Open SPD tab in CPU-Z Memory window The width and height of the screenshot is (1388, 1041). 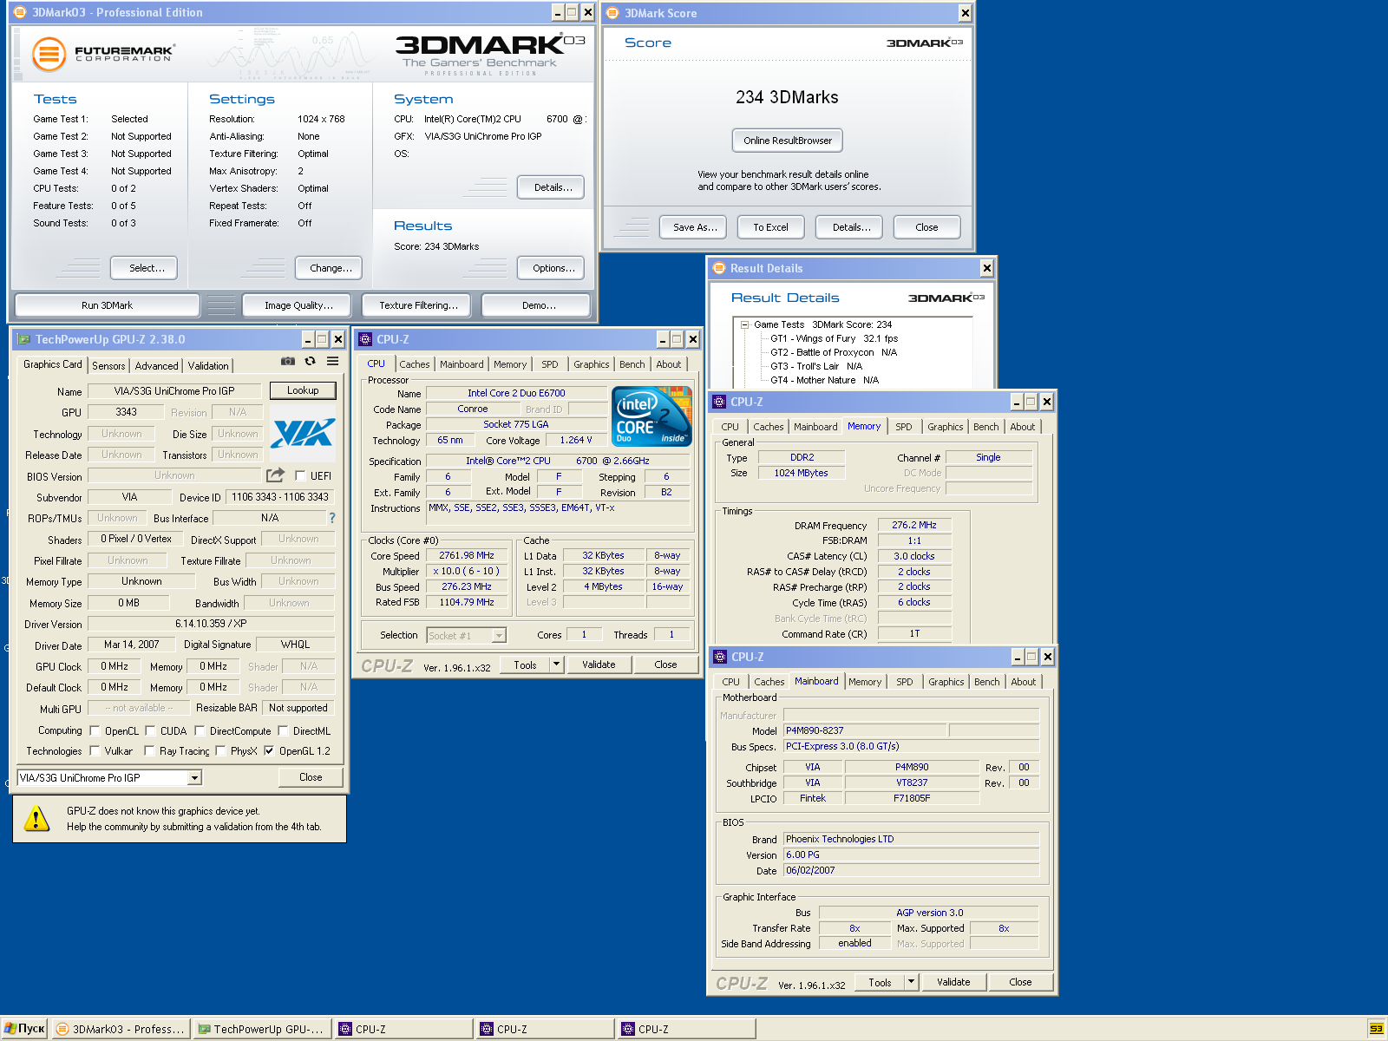click(x=904, y=427)
